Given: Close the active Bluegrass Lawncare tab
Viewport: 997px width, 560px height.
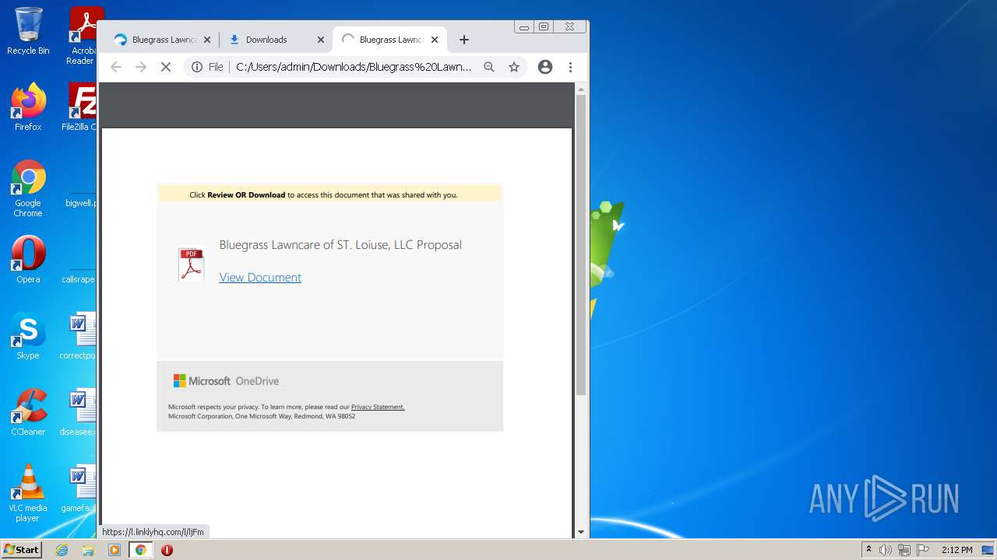Looking at the screenshot, I should 435,40.
